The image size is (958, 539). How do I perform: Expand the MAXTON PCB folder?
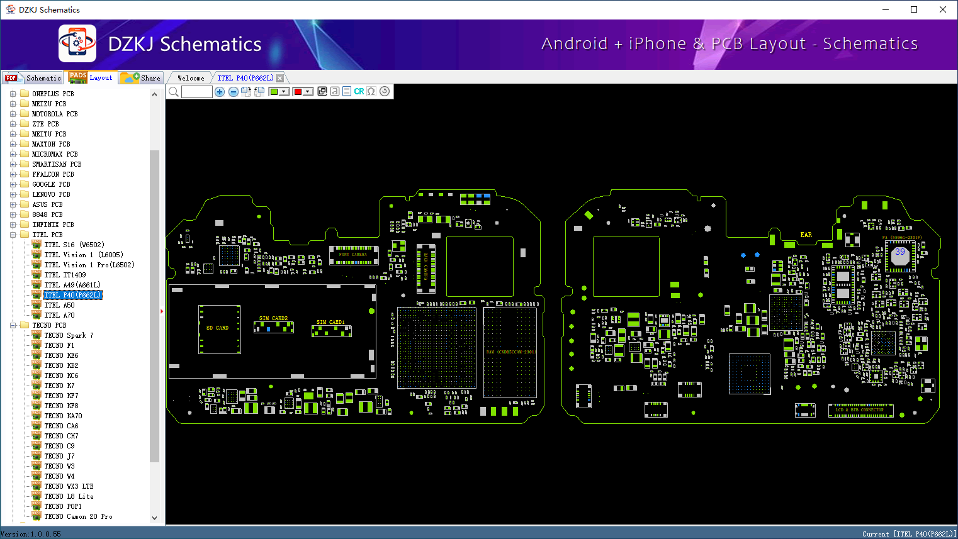pos(13,144)
